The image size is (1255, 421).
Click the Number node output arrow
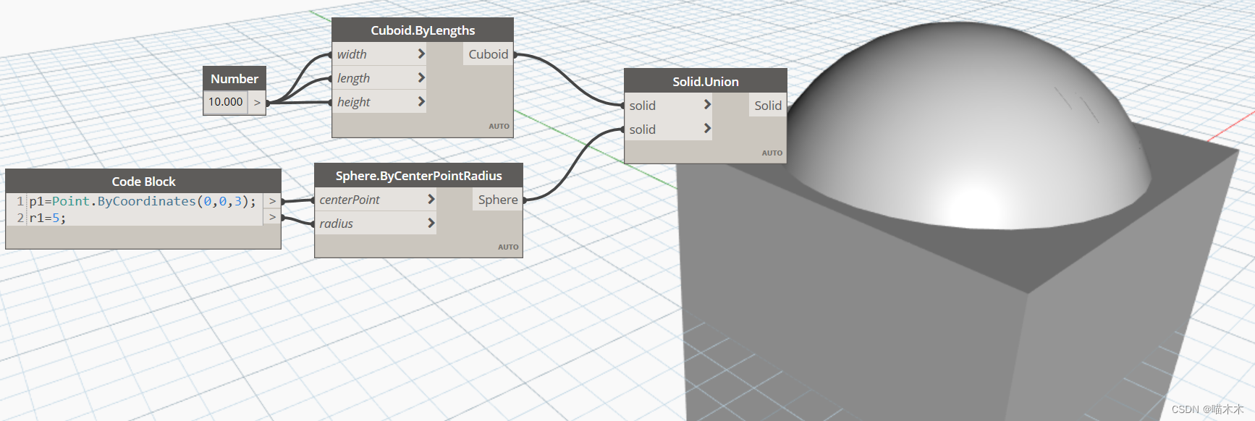[257, 103]
